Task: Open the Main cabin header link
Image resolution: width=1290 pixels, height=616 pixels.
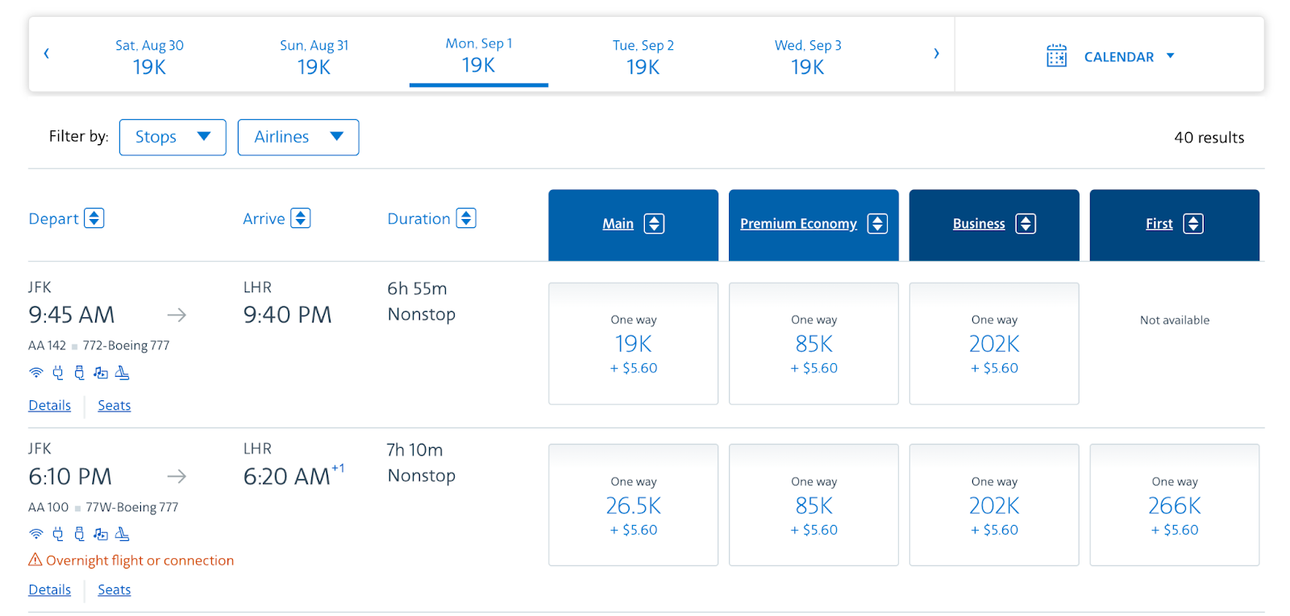Action: pyautogui.click(x=618, y=224)
